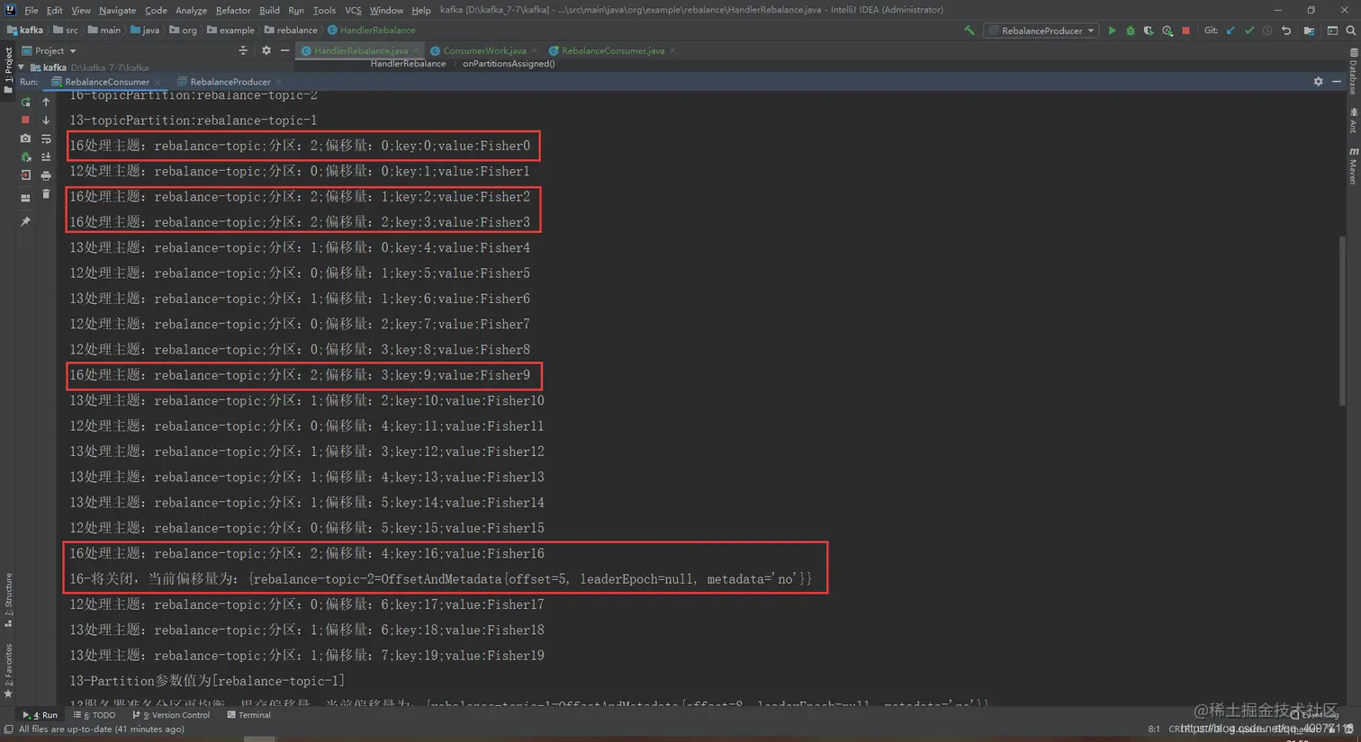Rerun RebalanceConsumer in Run panel
Image resolution: width=1361 pixels, height=742 pixels.
coord(25,102)
